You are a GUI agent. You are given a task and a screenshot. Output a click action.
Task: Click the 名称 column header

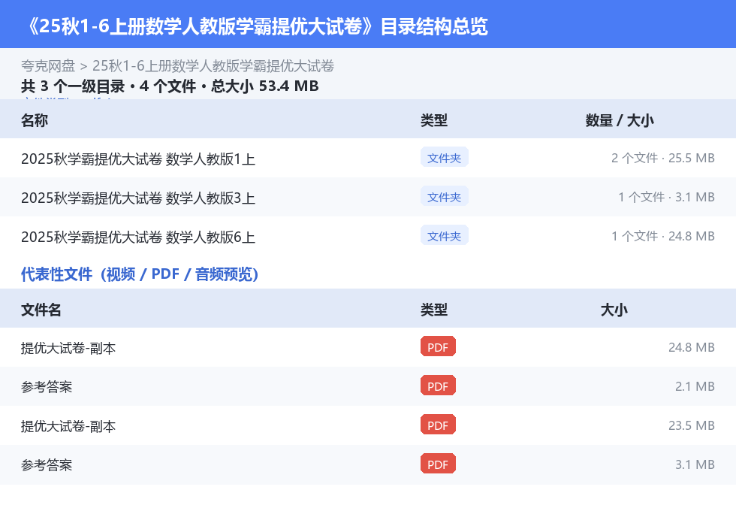(35, 120)
